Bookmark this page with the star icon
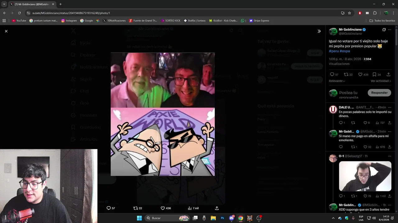The width and height of the screenshot is (398, 223). pyautogui.click(x=349, y=13)
